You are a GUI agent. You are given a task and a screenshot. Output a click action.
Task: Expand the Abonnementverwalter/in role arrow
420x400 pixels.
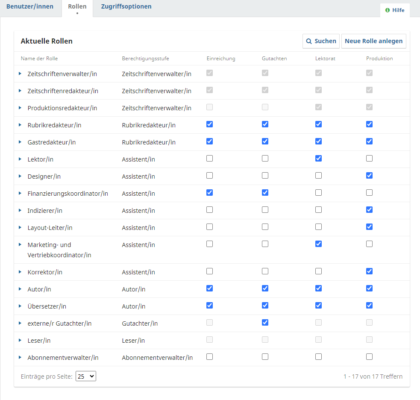pos(20,357)
